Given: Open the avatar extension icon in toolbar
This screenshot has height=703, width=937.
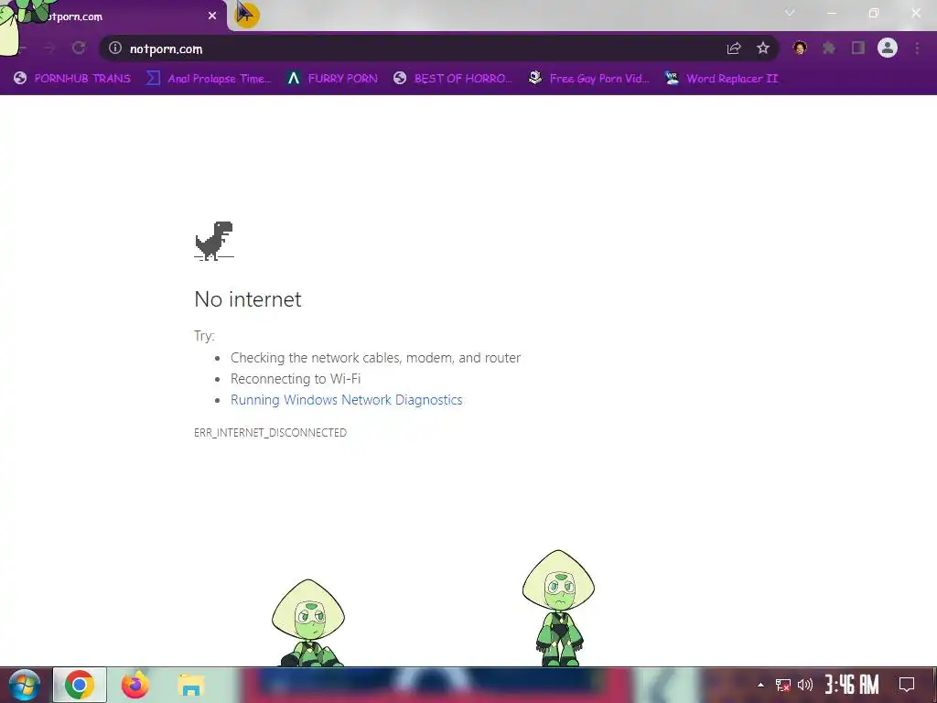Looking at the screenshot, I should (x=800, y=48).
